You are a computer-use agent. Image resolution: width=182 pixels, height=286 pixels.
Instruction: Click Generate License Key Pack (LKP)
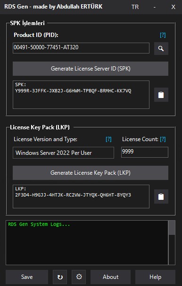91,173
